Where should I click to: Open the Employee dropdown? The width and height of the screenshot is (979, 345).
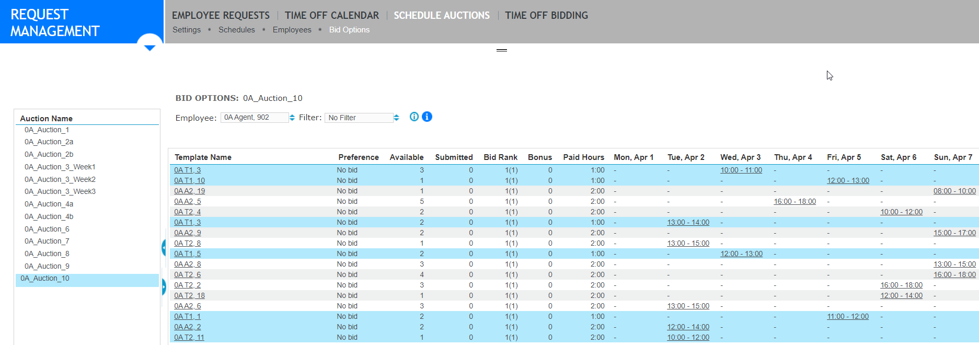click(x=255, y=118)
